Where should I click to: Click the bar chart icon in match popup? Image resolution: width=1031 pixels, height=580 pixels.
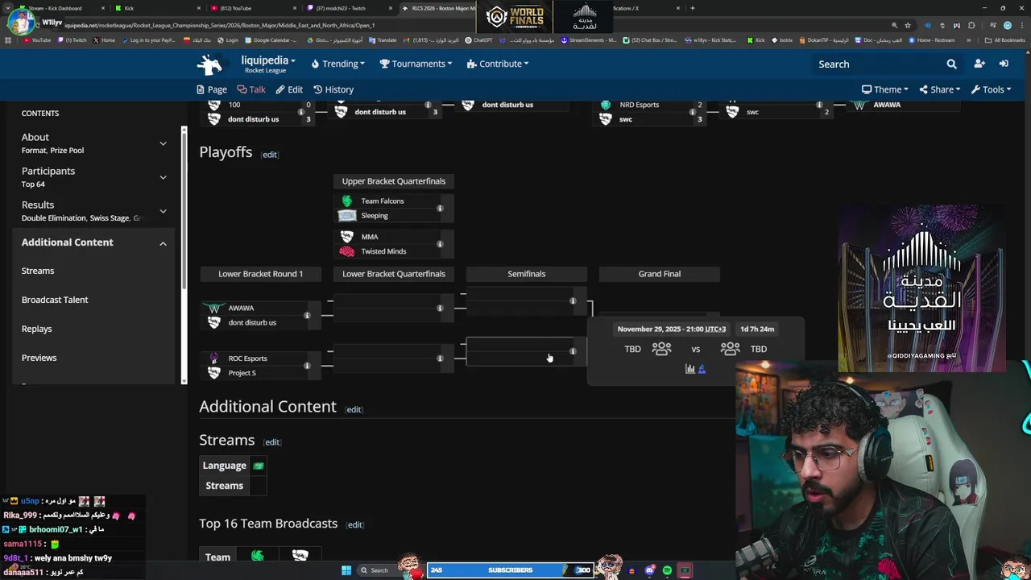tap(690, 369)
